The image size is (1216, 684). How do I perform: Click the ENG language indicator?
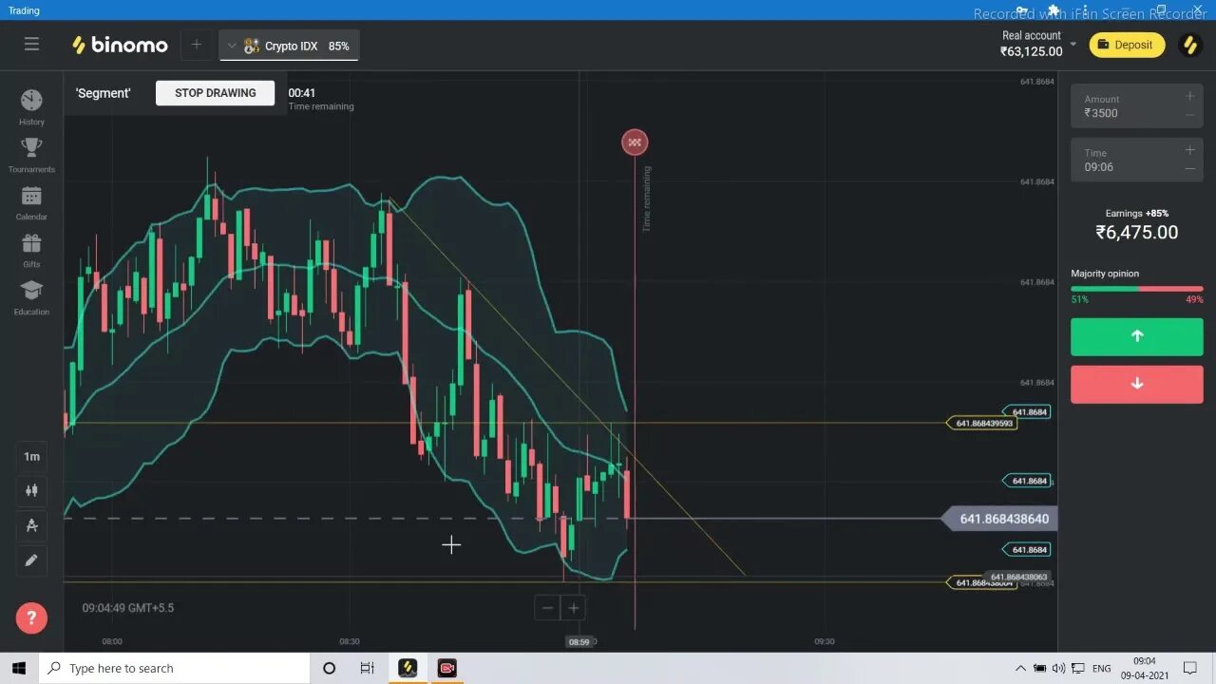click(1101, 669)
